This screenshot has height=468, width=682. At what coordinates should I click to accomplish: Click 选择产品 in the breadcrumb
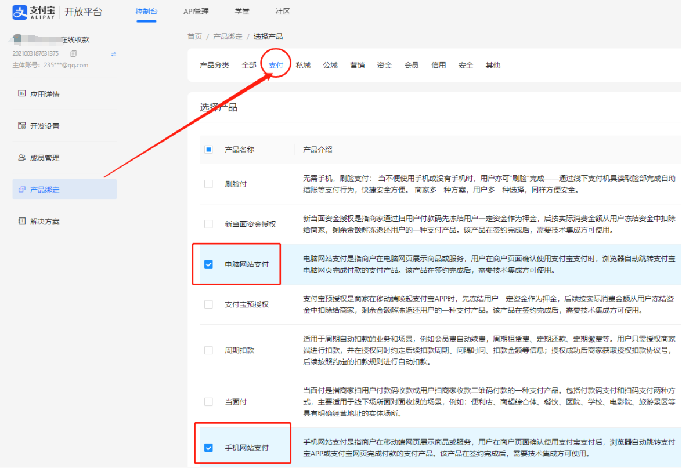pyautogui.click(x=268, y=37)
